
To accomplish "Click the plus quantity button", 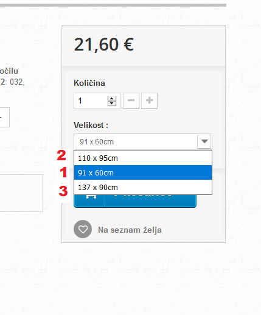I will (x=149, y=101).
